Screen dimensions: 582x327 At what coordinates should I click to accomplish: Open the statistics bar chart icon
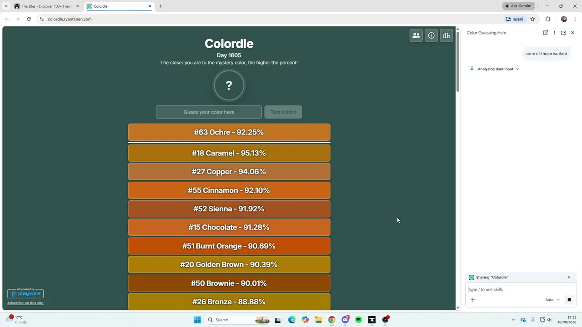click(x=447, y=35)
